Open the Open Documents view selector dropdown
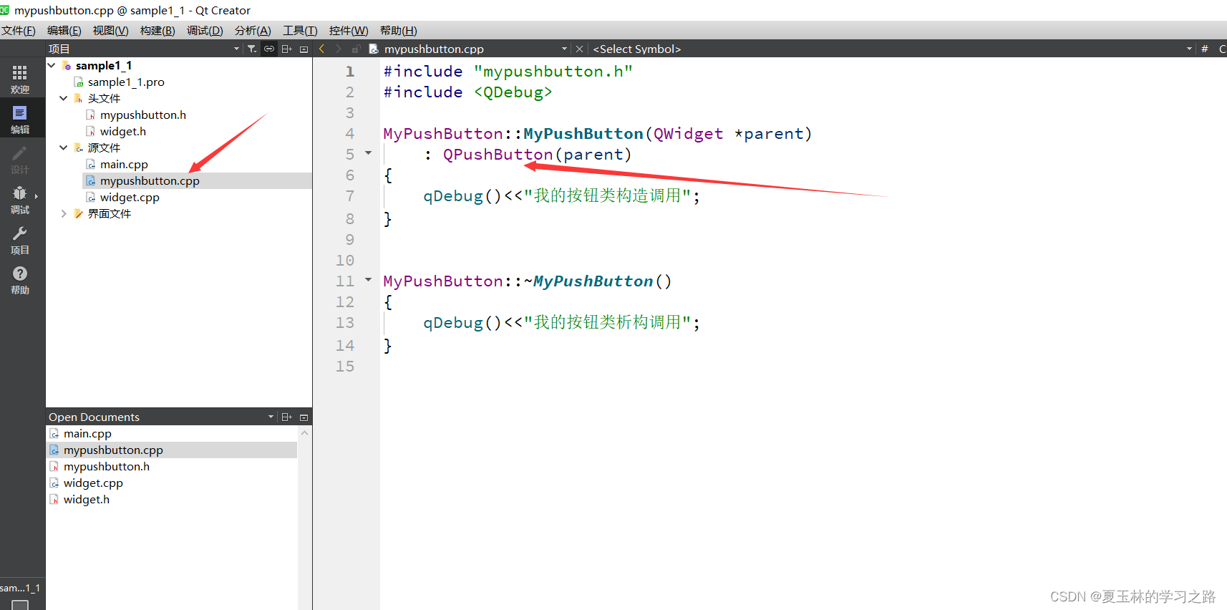The height and width of the screenshot is (610, 1227). coord(271,417)
